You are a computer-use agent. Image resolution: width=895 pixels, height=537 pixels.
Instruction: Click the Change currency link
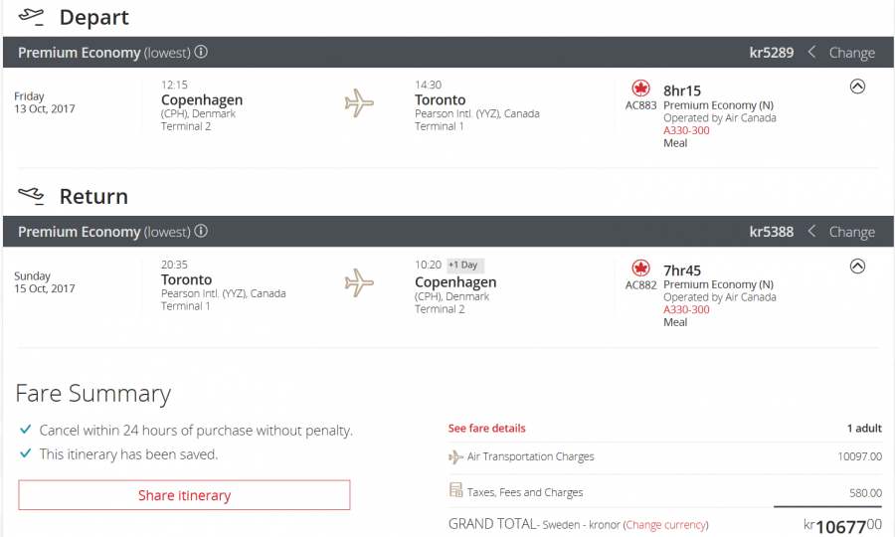click(665, 525)
